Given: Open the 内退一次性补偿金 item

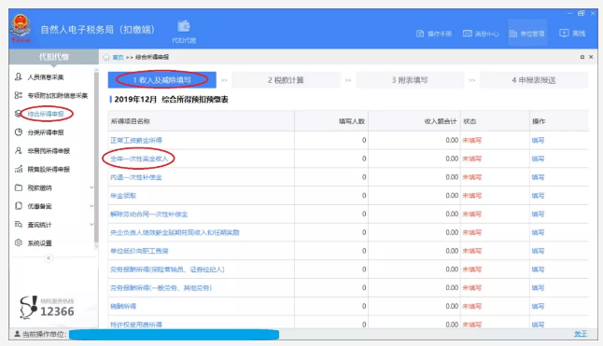Looking at the screenshot, I should (135, 177).
